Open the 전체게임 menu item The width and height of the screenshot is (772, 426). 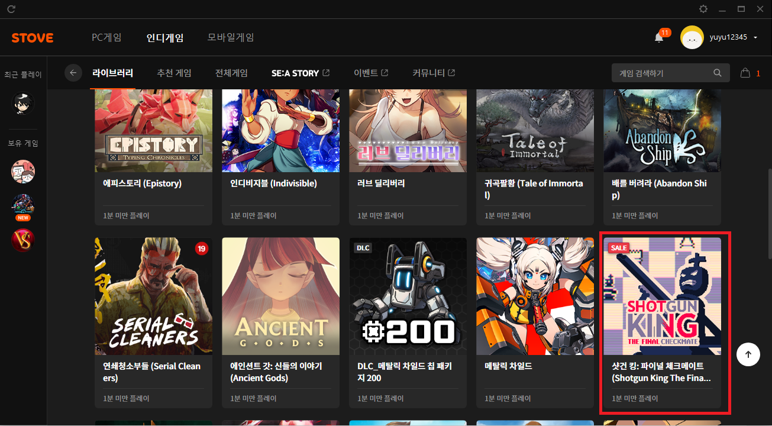231,73
